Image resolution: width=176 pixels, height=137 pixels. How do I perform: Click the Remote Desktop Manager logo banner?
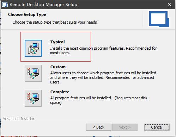(159, 19)
